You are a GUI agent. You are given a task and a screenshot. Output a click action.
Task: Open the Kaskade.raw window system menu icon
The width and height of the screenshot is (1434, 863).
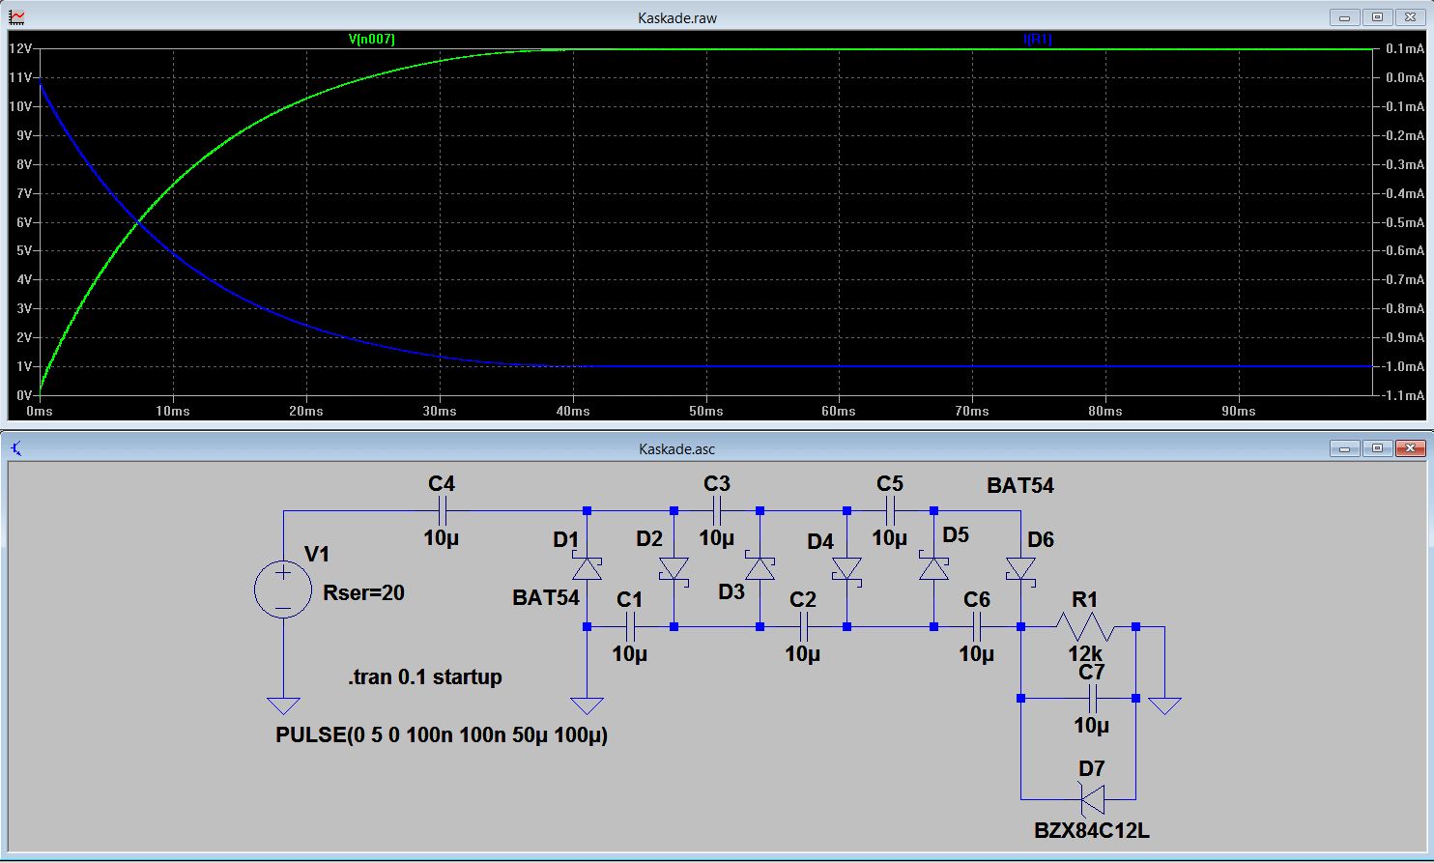[16, 17]
